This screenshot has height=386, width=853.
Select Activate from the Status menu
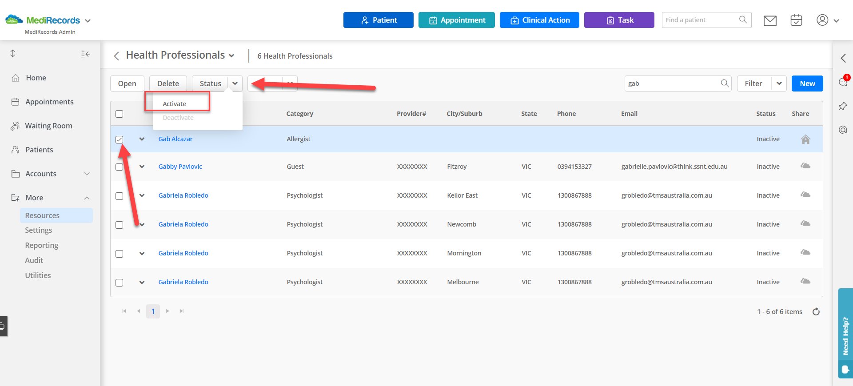tap(175, 104)
